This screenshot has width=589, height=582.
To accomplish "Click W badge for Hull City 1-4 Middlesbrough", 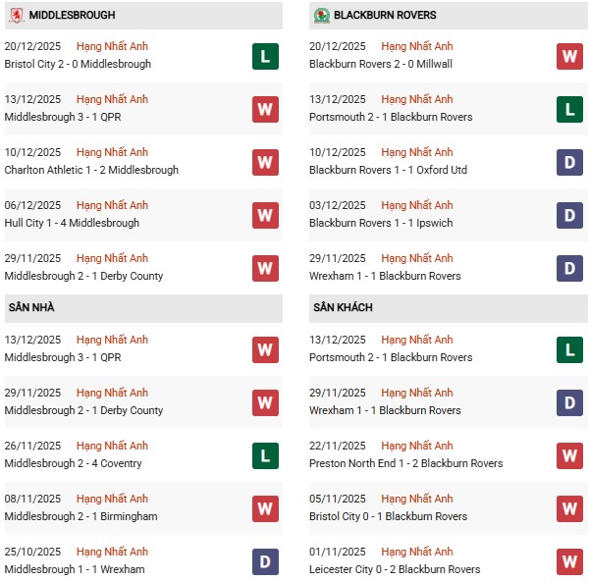I will [265, 215].
